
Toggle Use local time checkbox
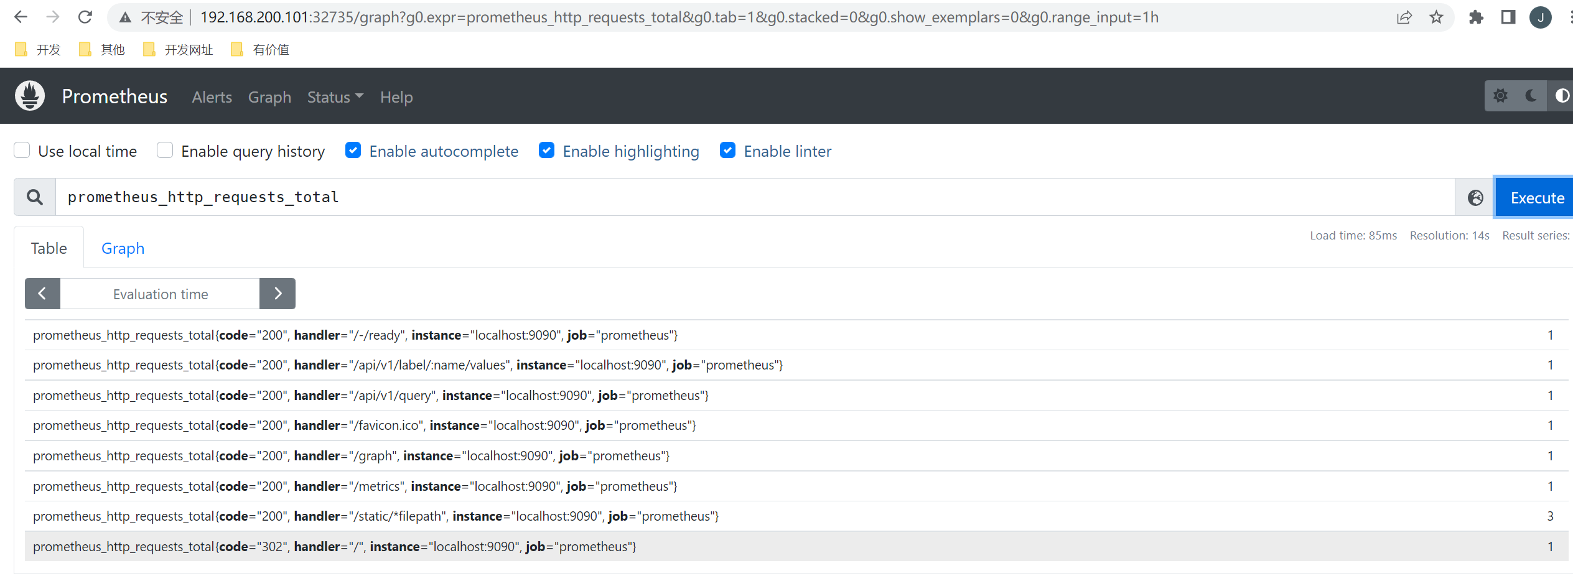22,150
